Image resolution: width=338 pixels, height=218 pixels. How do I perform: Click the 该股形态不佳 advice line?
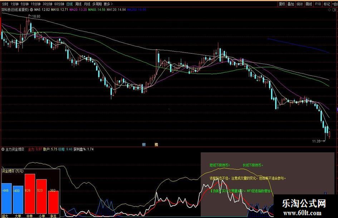248,178
